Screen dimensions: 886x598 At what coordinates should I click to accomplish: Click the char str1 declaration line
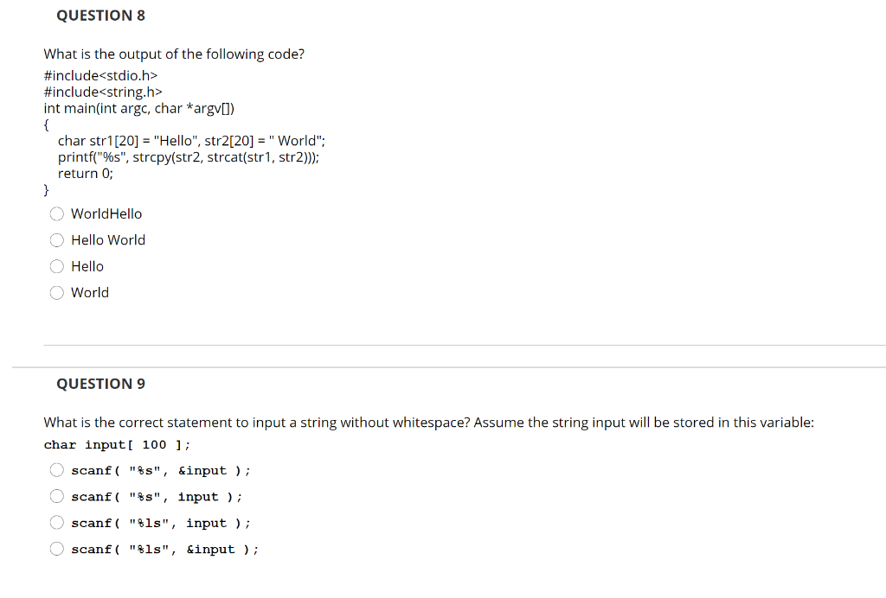click(x=190, y=140)
